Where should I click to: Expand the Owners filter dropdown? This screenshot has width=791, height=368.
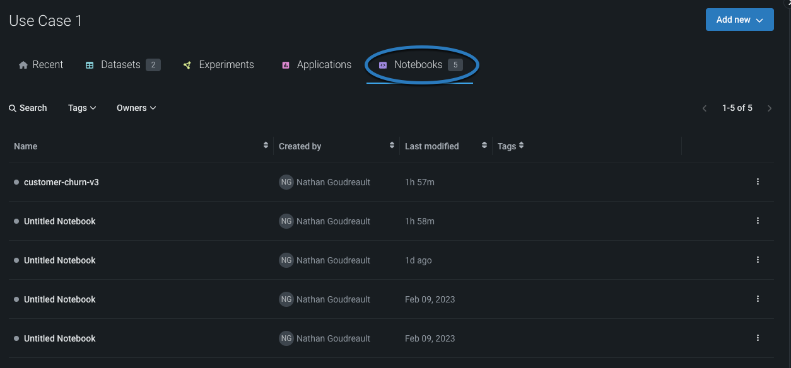[136, 108]
